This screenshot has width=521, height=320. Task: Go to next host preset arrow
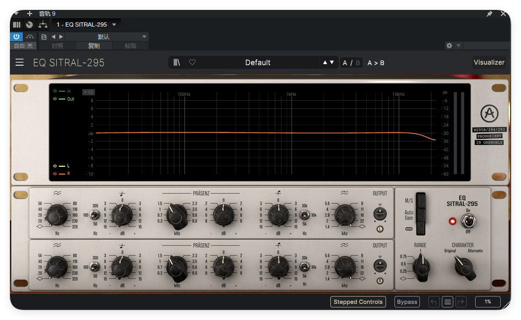61,36
